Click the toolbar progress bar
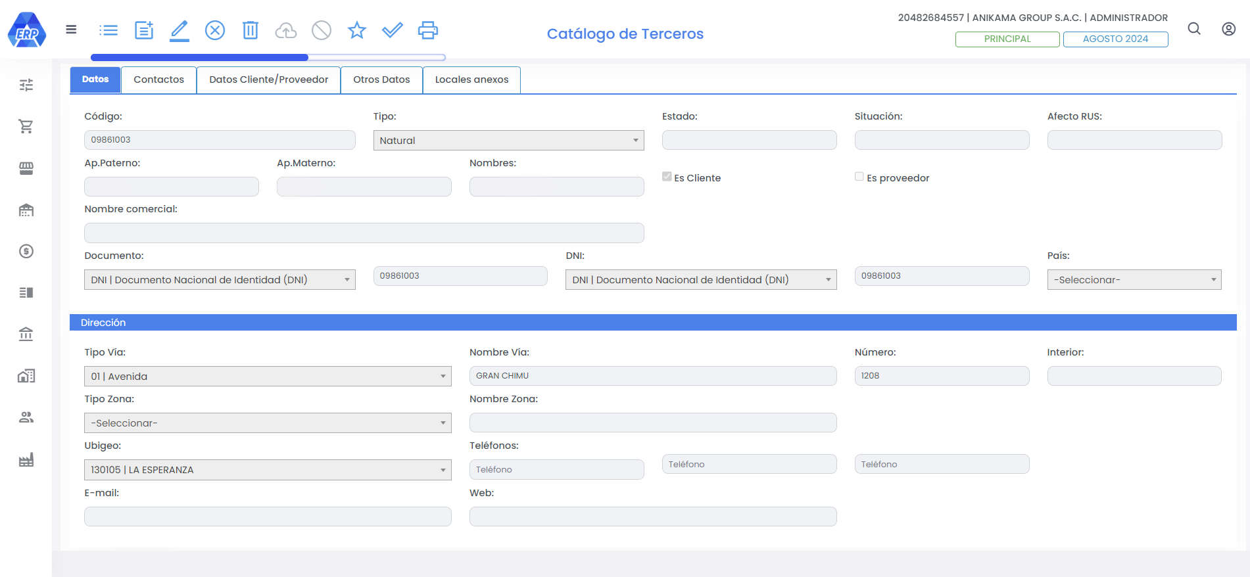 [x=268, y=57]
